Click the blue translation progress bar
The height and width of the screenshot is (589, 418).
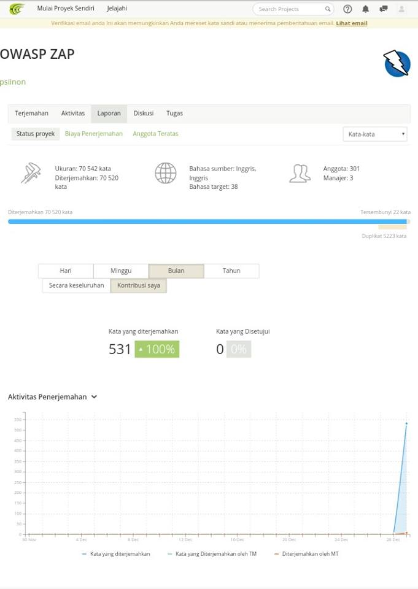[x=207, y=221]
